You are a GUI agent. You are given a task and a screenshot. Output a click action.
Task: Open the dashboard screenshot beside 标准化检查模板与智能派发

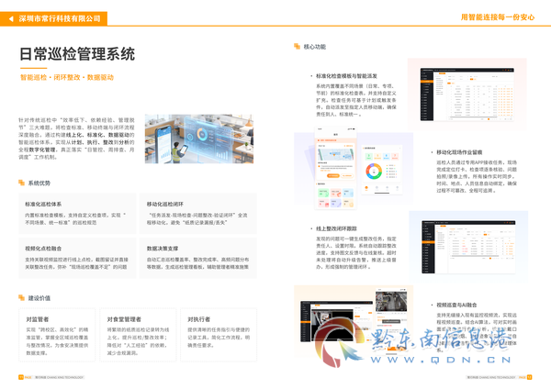click(467, 94)
